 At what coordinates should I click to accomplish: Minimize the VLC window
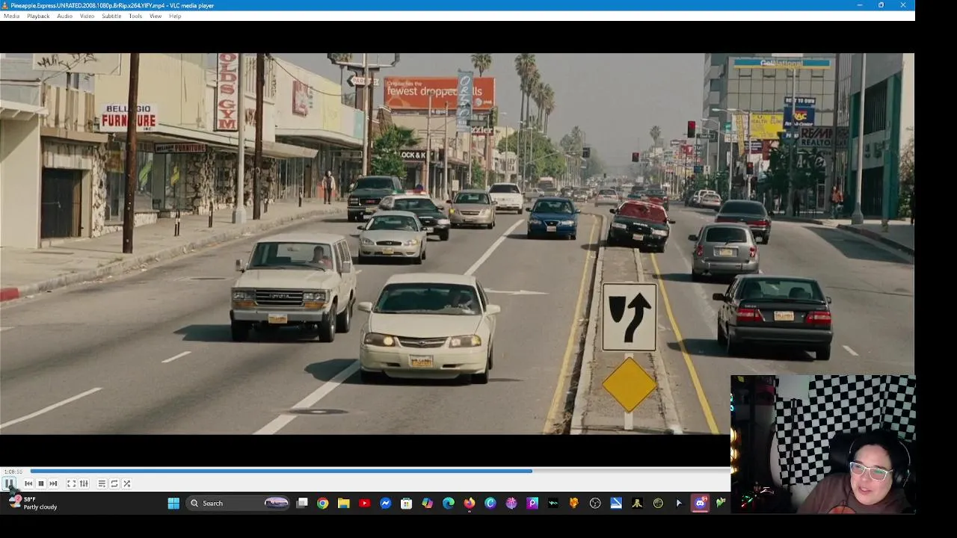pyautogui.click(x=859, y=5)
